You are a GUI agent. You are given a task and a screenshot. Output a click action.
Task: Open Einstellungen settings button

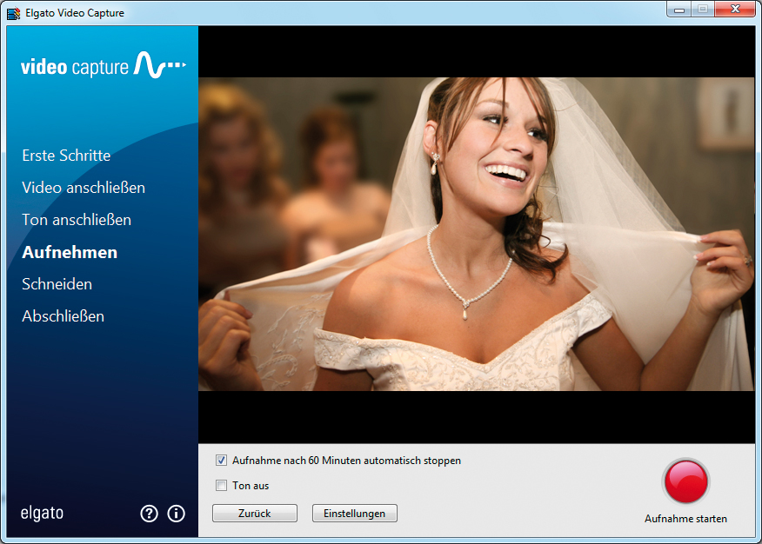pyautogui.click(x=354, y=514)
